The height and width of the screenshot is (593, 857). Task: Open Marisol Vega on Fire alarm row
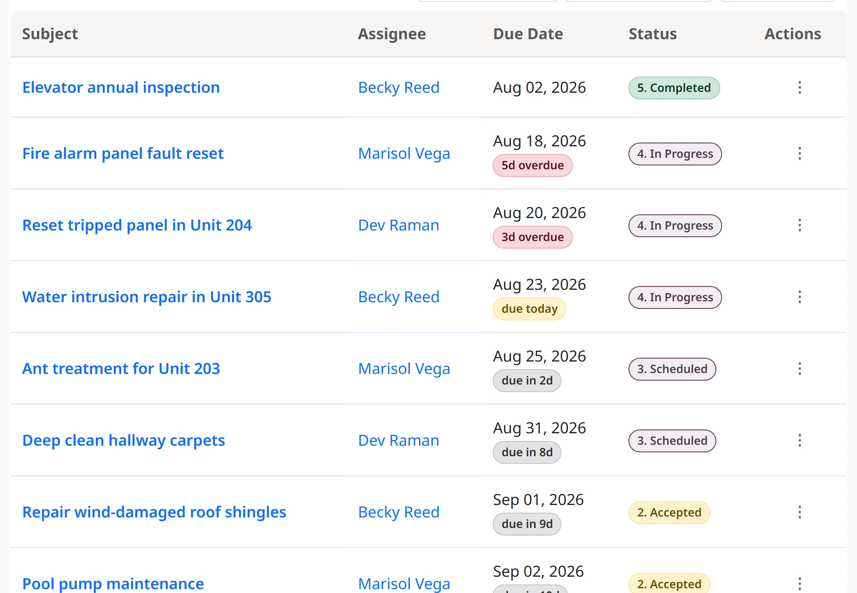[404, 153]
